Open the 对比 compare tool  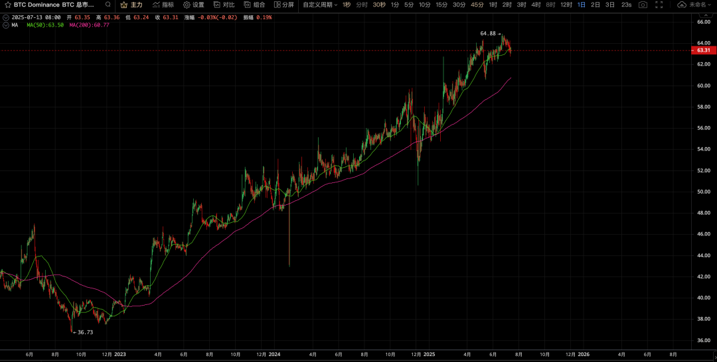point(224,5)
